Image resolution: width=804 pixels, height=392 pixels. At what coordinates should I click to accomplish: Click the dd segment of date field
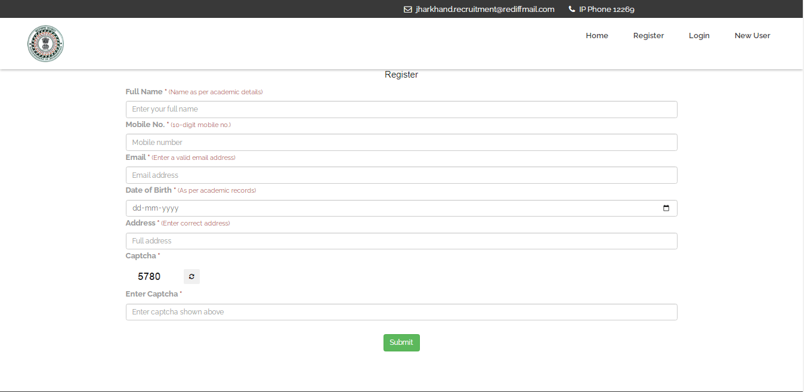click(x=137, y=208)
